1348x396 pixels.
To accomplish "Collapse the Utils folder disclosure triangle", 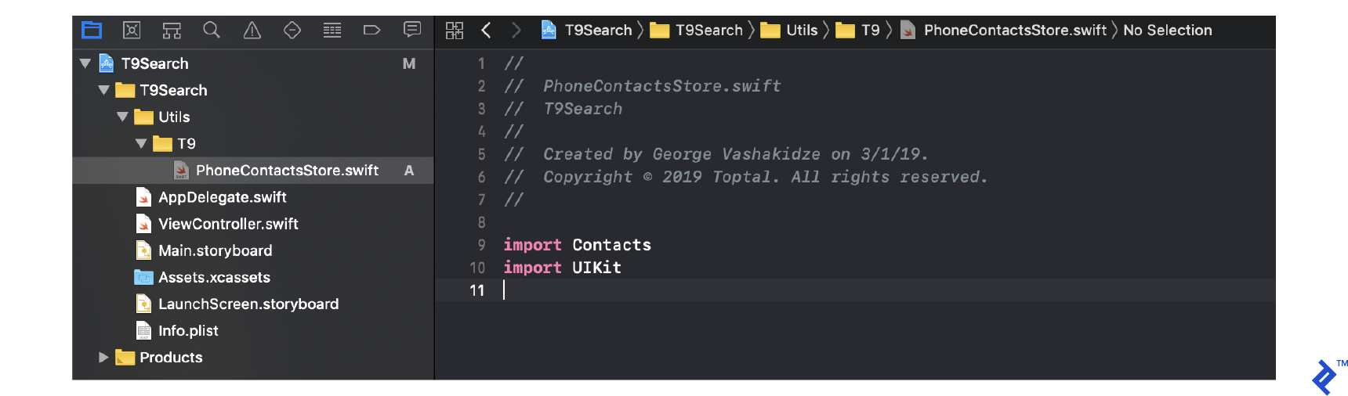I will tap(122, 117).
